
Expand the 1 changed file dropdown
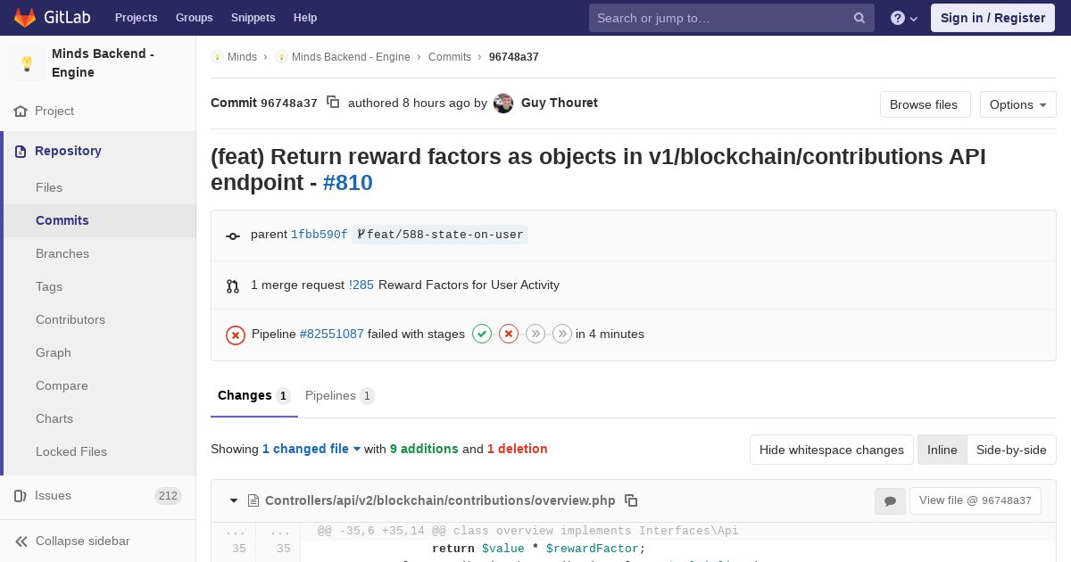(x=311, y=449)
